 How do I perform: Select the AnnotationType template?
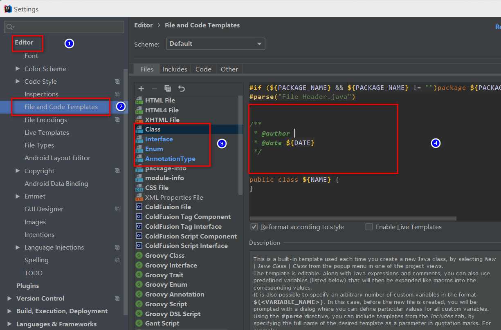tap(170, 158)
